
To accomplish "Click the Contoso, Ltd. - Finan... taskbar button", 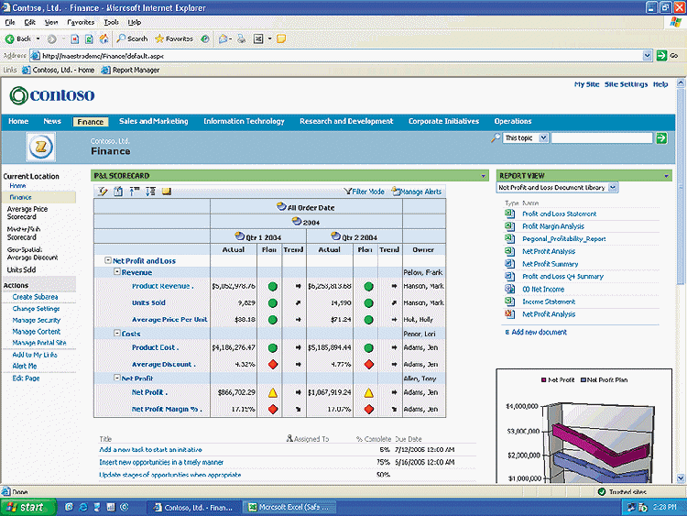I will (x=194, y=507).
